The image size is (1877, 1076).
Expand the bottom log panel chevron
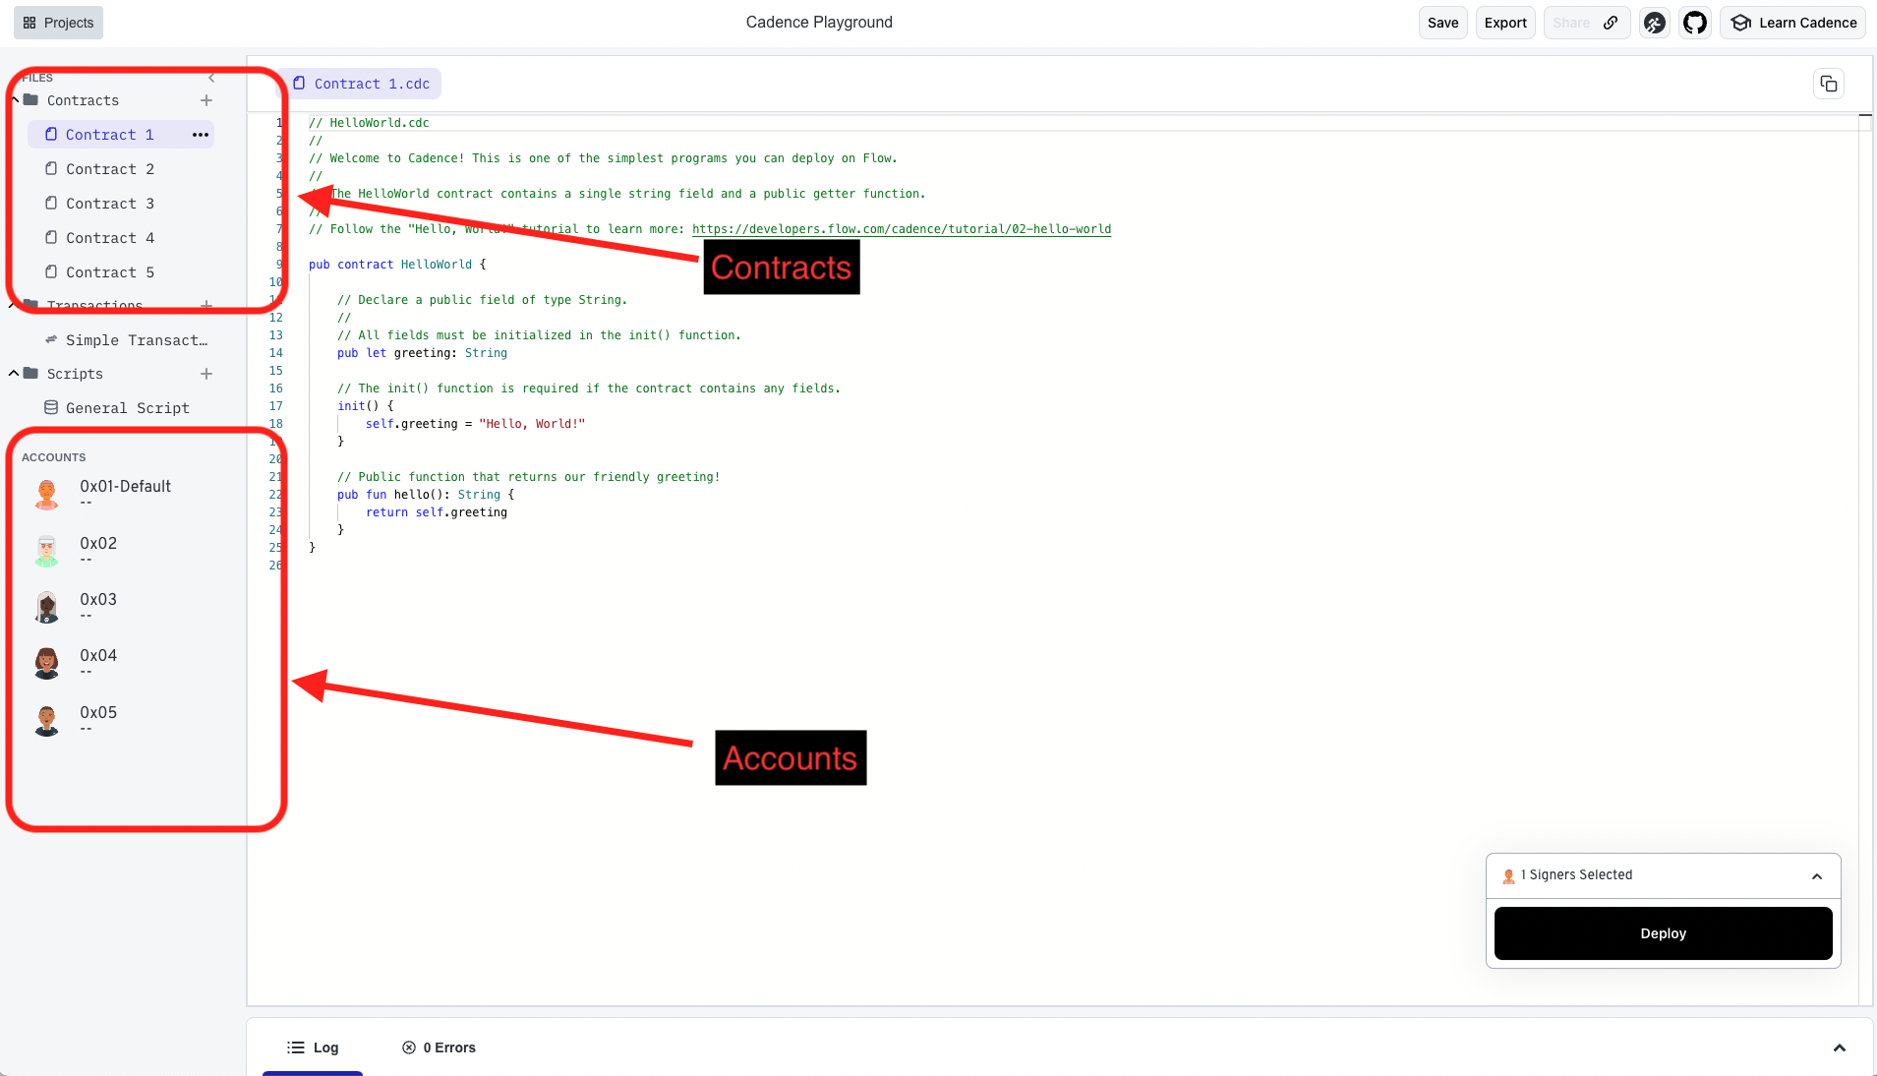(x=1839, y=1047)
